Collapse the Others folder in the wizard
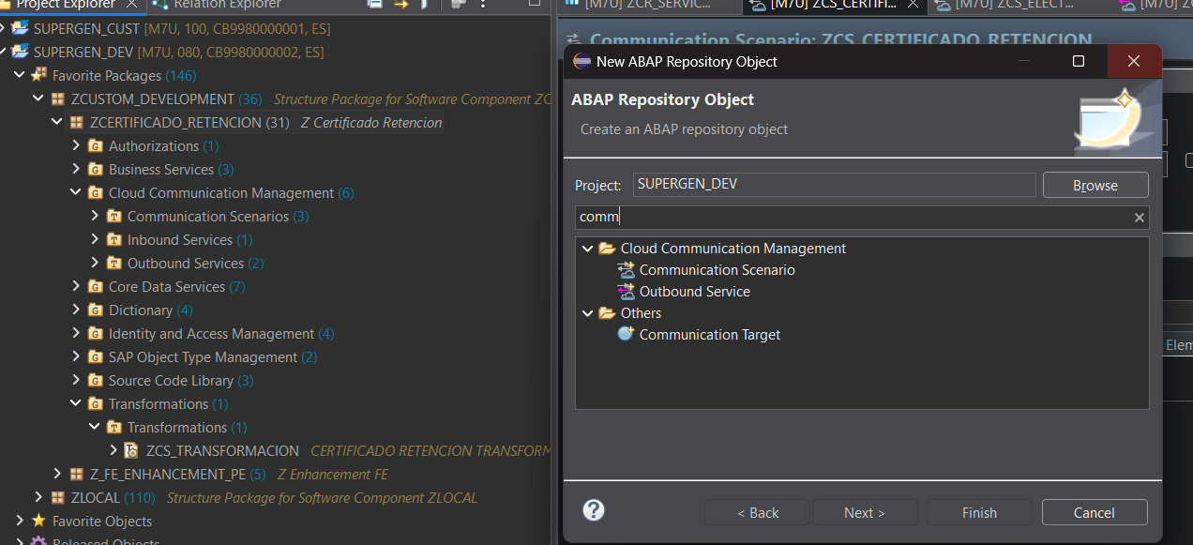Image resolution: width=1193 pixels, height=545 pixels. click(588, 312)
